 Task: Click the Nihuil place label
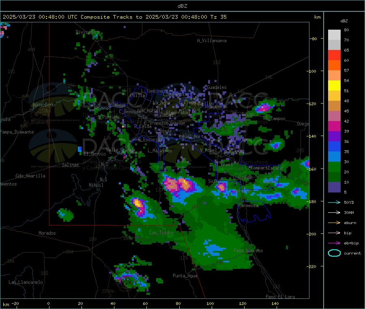coord(96,185)
